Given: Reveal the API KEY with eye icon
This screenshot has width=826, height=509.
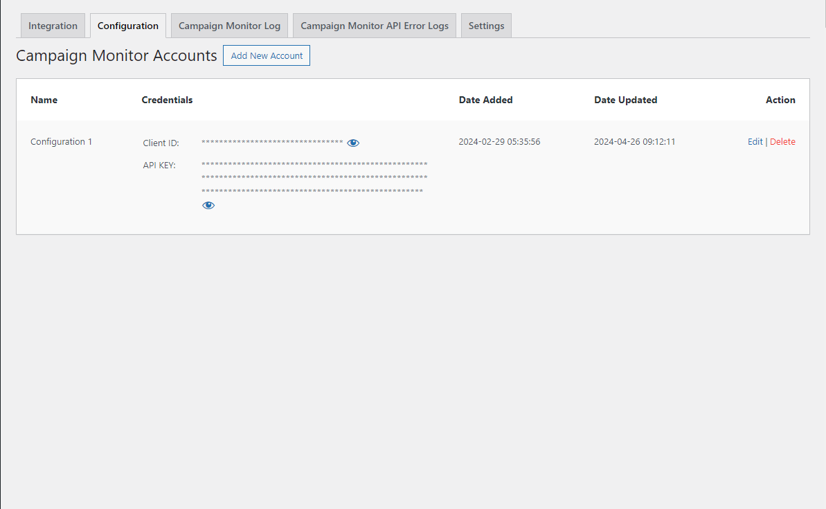Looking at the screenshot, I should [x=208, y=206].
